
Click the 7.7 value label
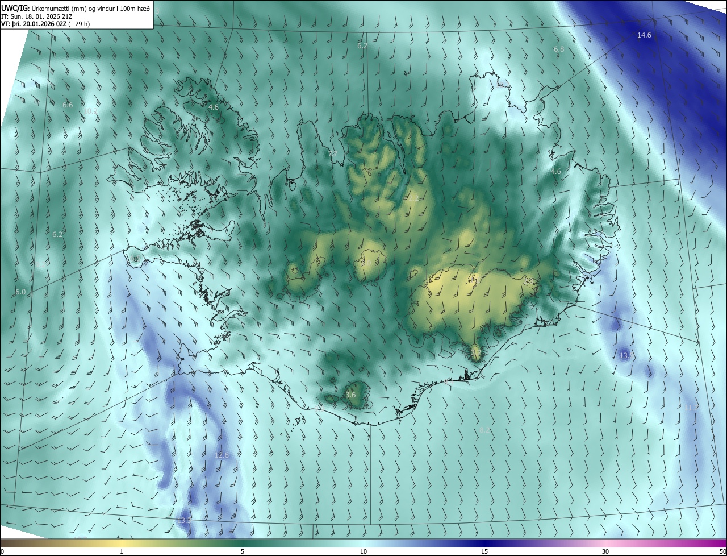[x=333, y=153]
